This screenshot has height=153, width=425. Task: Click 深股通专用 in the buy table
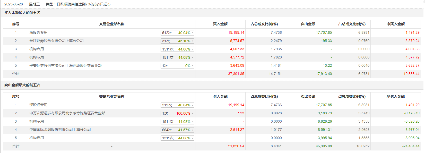(x=38, y=32)
